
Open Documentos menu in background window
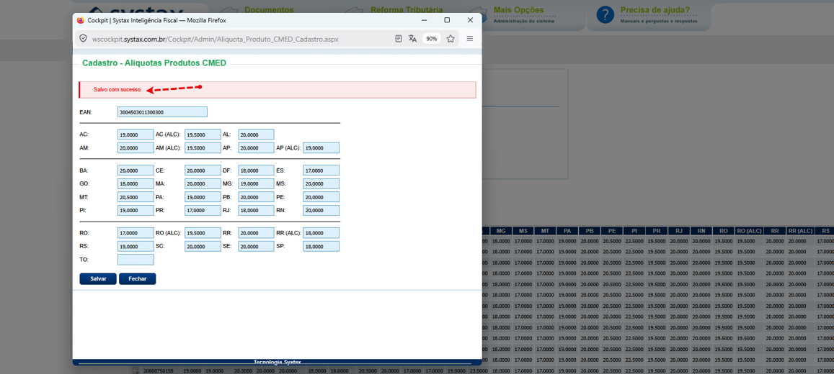click(x=269, y=10)
